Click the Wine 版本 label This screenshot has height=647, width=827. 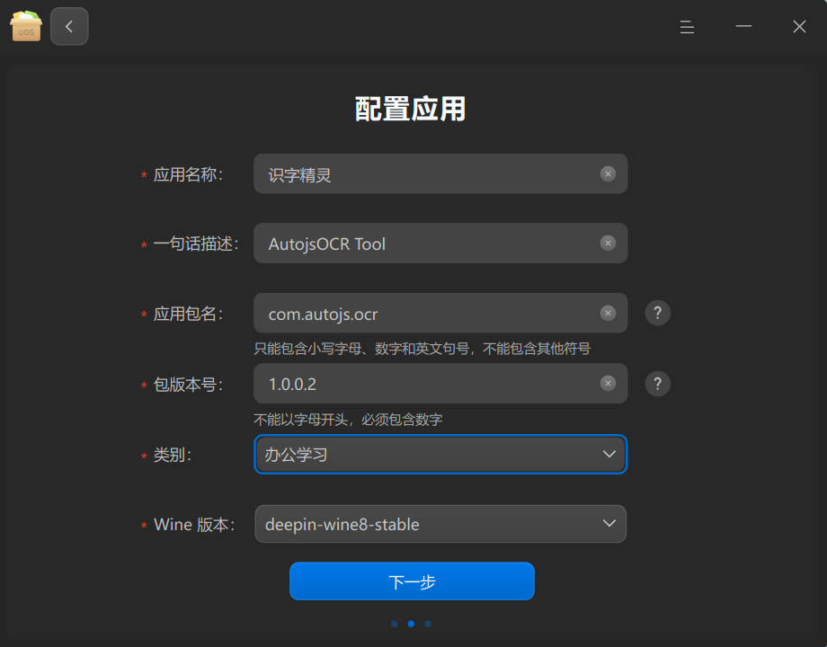[x=193, y=525]
